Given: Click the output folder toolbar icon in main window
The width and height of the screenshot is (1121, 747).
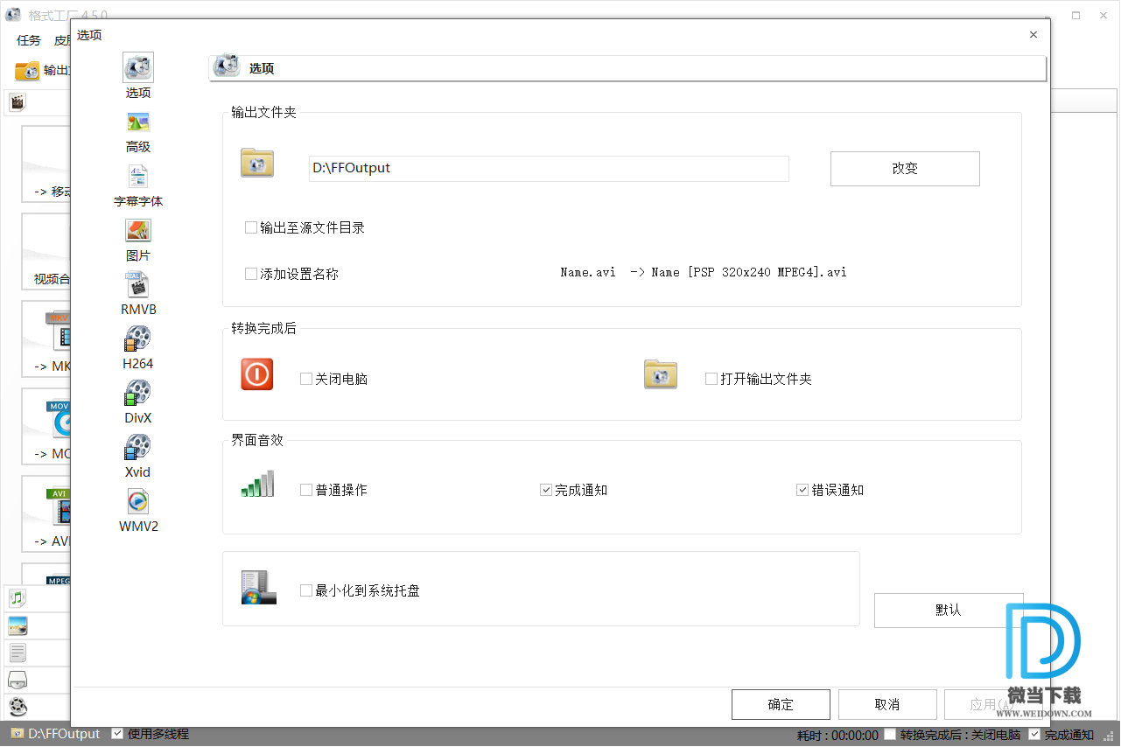Looking at the screenshot, I should pos(27,71).
